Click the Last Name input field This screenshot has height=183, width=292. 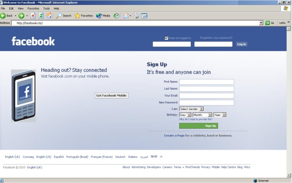tap(206, 89)
